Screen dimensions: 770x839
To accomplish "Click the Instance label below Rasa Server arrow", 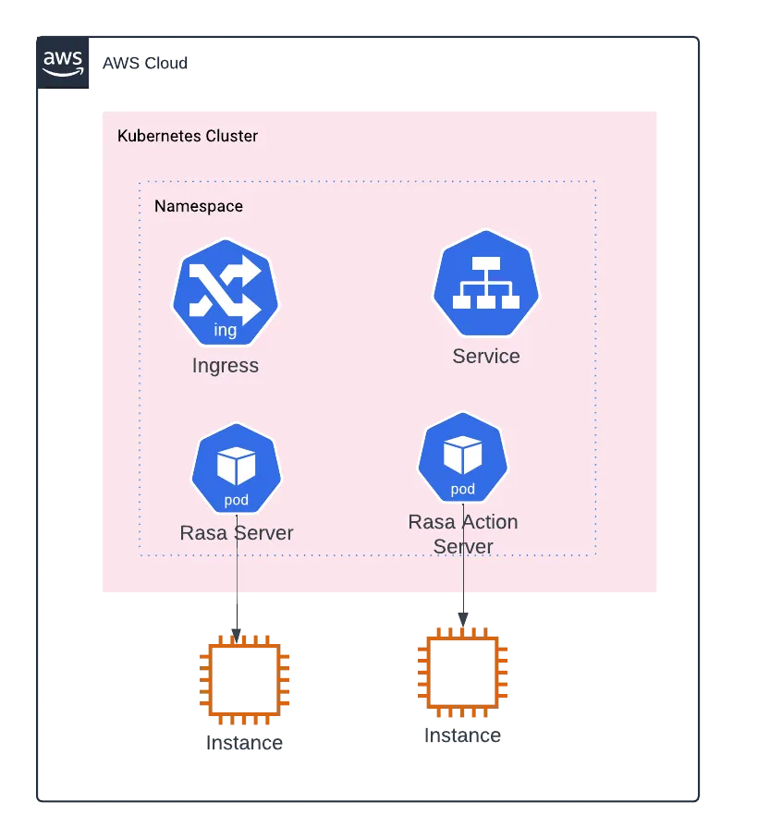I will (244, 743).
